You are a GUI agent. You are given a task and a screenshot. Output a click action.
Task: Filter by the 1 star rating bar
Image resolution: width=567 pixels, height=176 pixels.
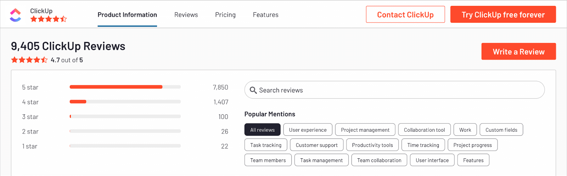coord(125,146)
